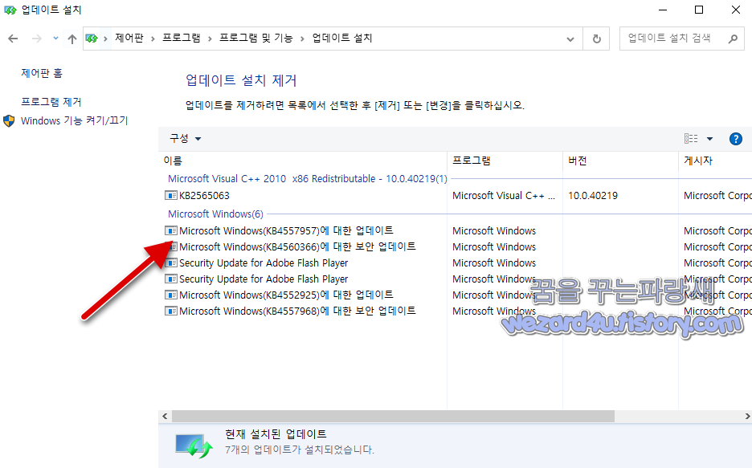Open Help with the question mark icon
The height and width of the screenshot is (468, 752).
coord(736,139)
